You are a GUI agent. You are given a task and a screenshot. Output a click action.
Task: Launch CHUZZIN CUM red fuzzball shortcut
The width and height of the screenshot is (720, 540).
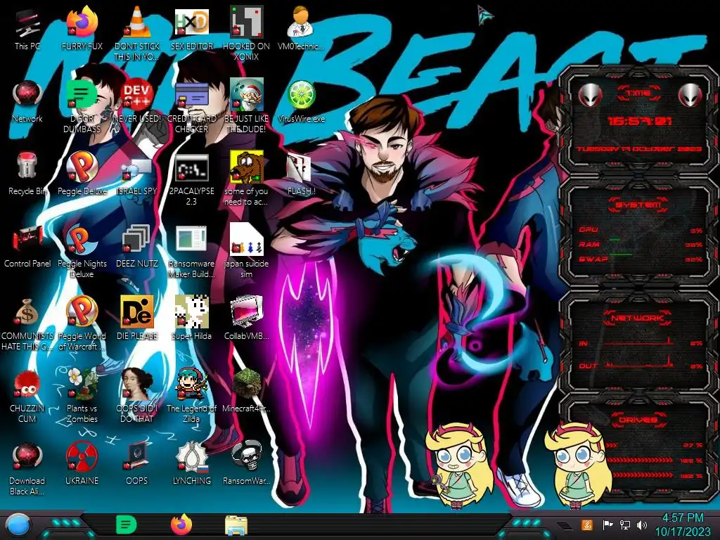27,397
